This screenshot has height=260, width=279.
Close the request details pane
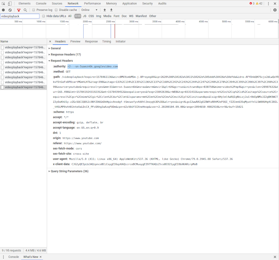click(50, 41)
